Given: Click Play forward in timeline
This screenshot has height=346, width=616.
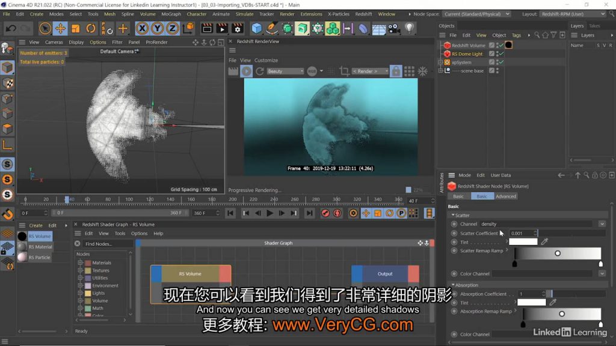Looking at the screenshot, I should coord(269,213).
